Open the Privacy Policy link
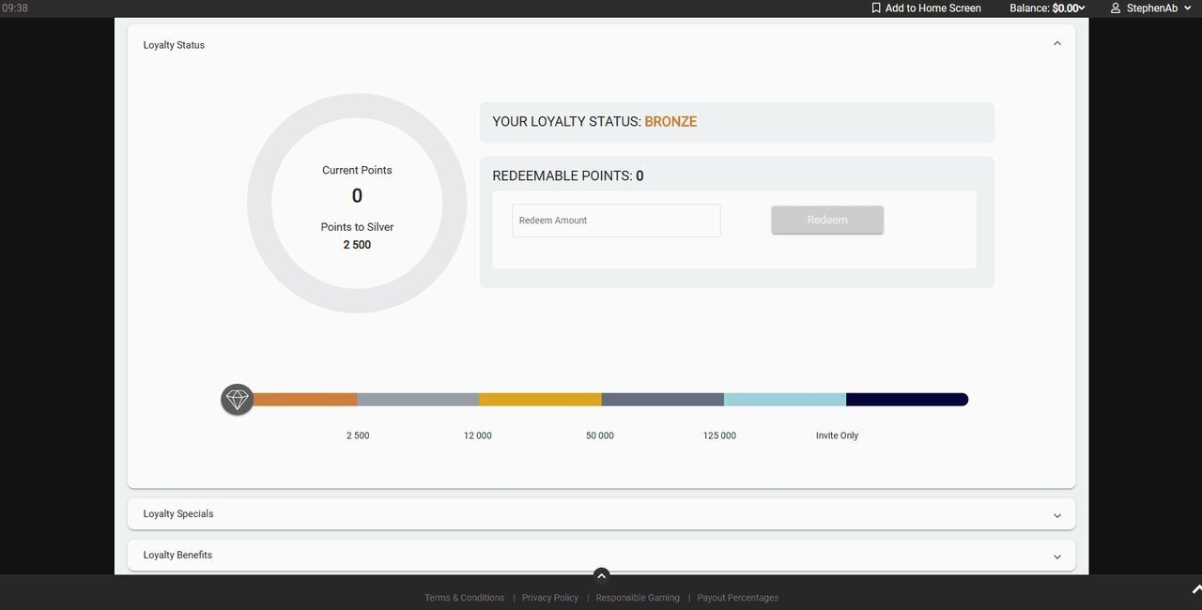Screen dimensions: 1202x610 [x=550, y=598]
